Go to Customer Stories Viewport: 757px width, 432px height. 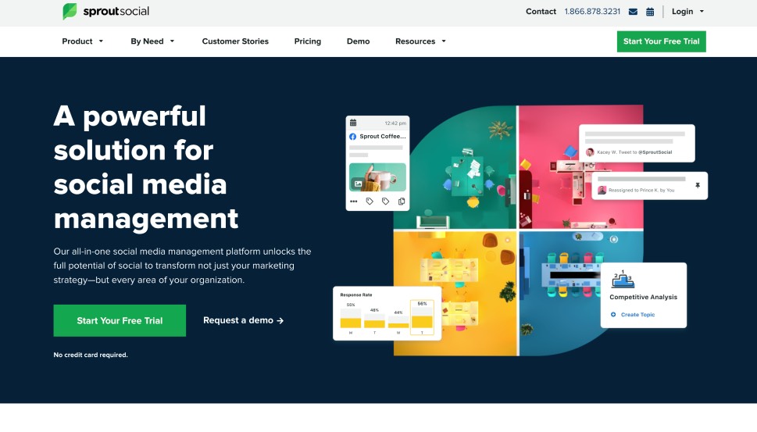point(235,41)
